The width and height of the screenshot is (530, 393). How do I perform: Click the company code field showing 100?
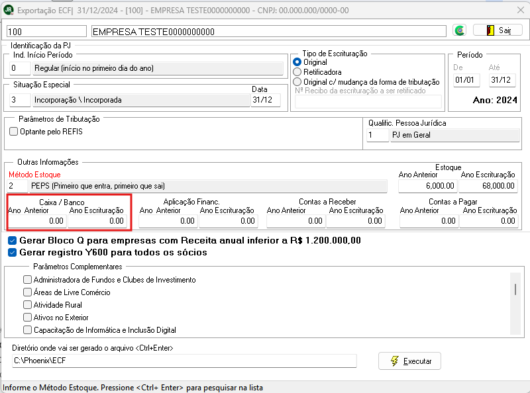coord(46,31)
